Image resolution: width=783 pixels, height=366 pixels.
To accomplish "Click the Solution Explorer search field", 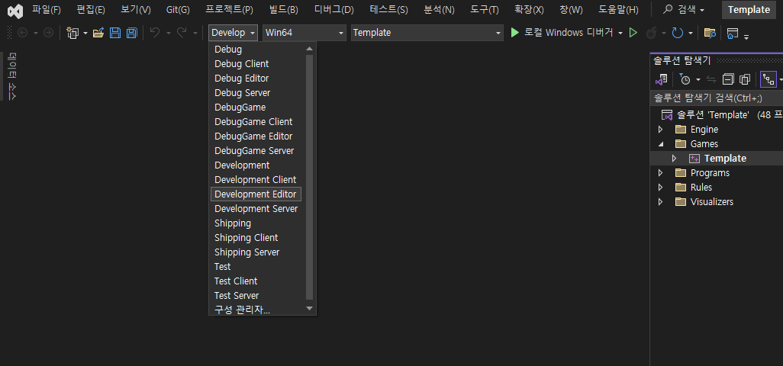I will (x=716, y=98).
